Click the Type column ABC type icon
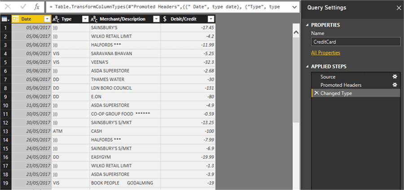The height and width of the screenshot is (190, 404). point(56,19)
